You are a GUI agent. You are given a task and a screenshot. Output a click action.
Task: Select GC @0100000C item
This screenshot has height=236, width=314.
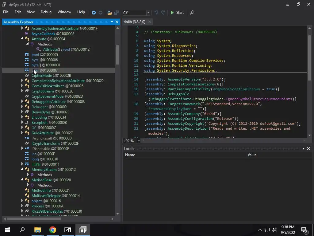coord(44,128)
